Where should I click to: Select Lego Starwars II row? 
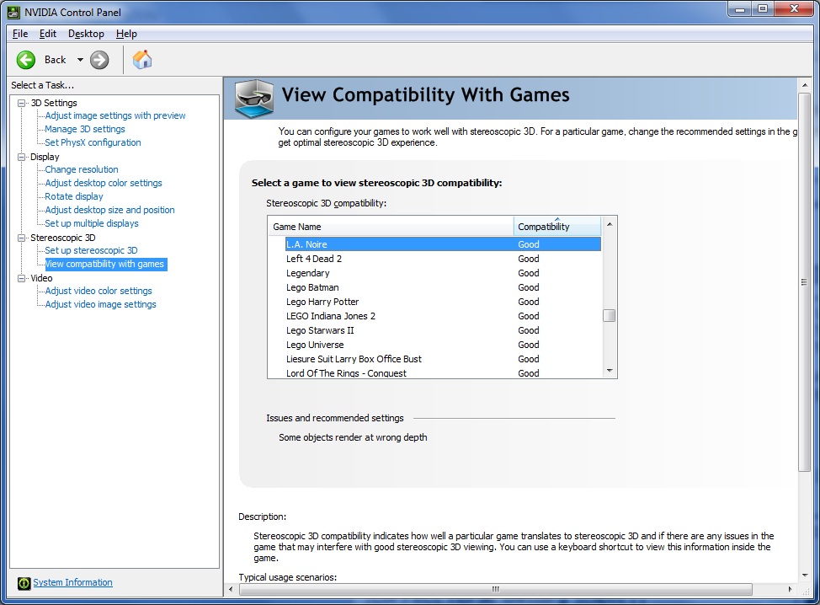tap(443, 331)
